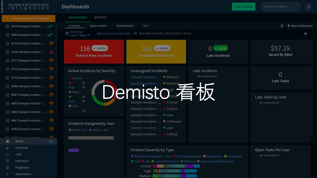The width and height of the screenshot is (317, 178).
Task: Click the 0 Late Tasks widget
Action: 280,78
